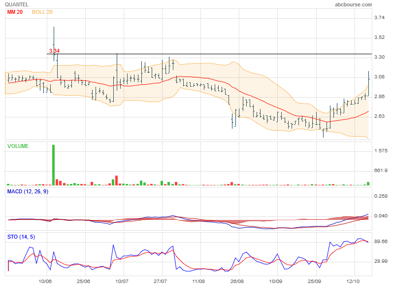
Task: Click the 2.63 price axis value
Action: click(x=380, y=116)
